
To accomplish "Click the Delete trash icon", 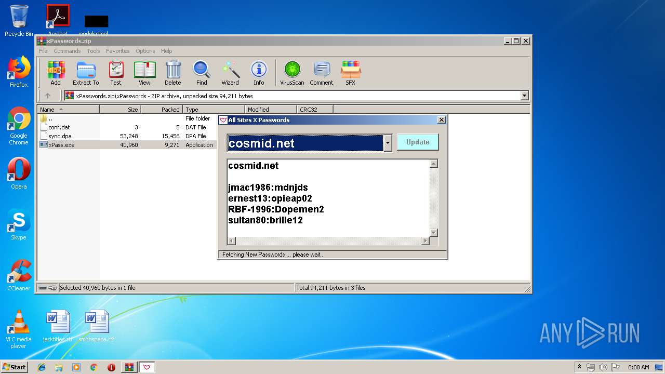I will 173,73.
